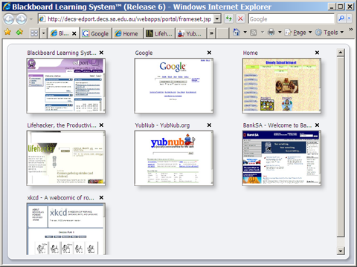
Task: Click the Internet Explorer title bar icon
Action: click(7, 7)
